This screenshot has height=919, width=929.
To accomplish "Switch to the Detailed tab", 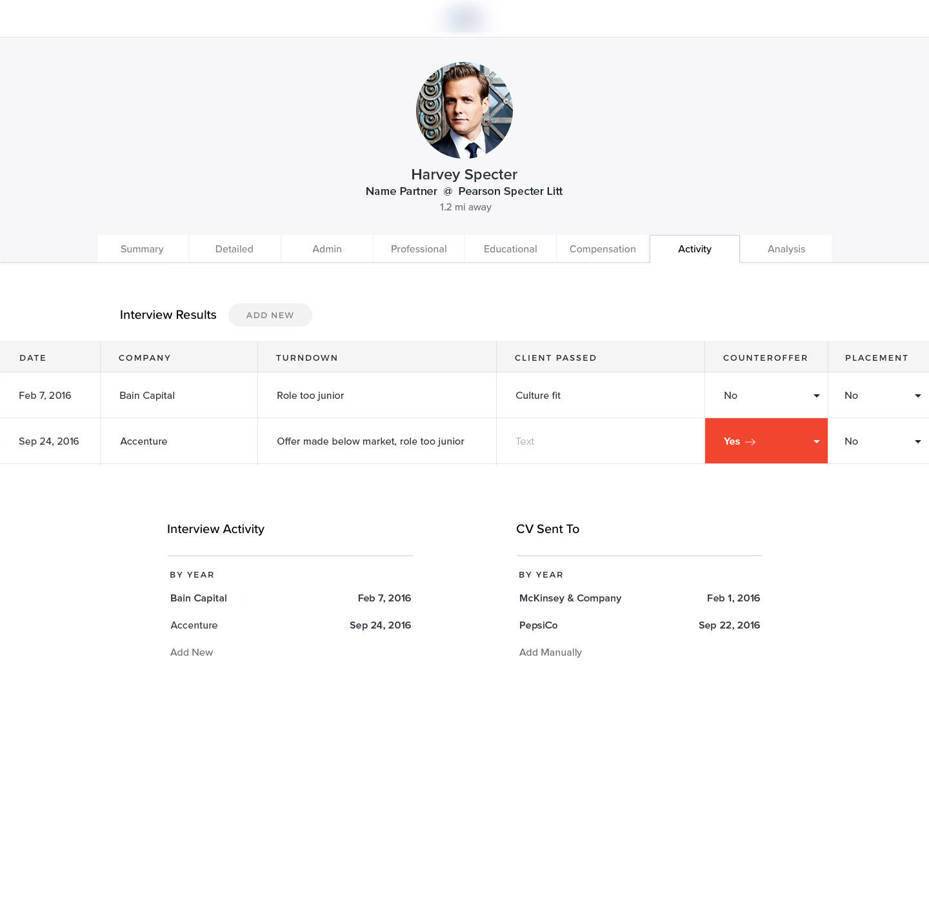I will click(x=234, y=249).
